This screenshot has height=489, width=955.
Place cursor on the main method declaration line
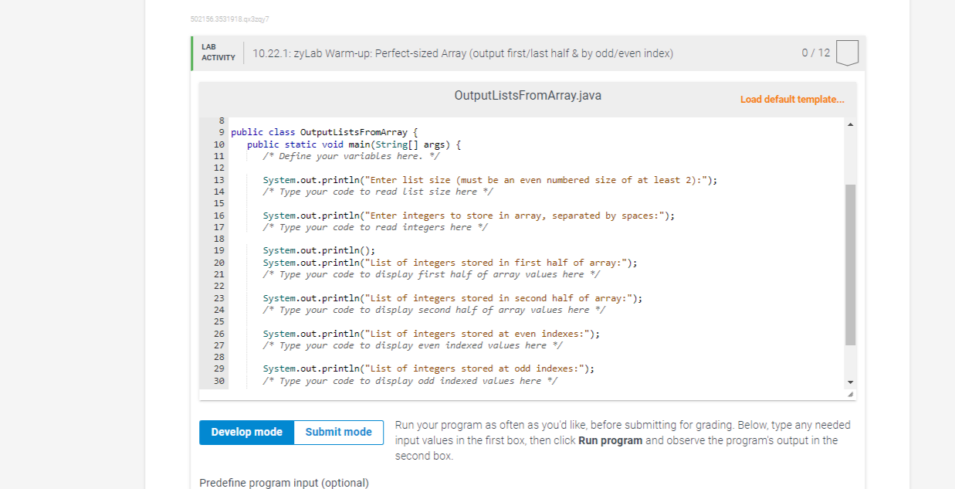click(x=355, y=144)
